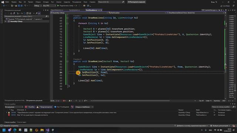Open the Debug configuration dropdown
This screenshot has width=237, height=133.
tap(38, 6)
